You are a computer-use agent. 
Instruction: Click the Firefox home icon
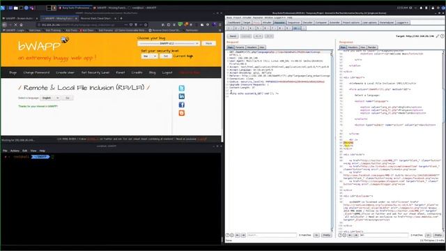(22, 25)
